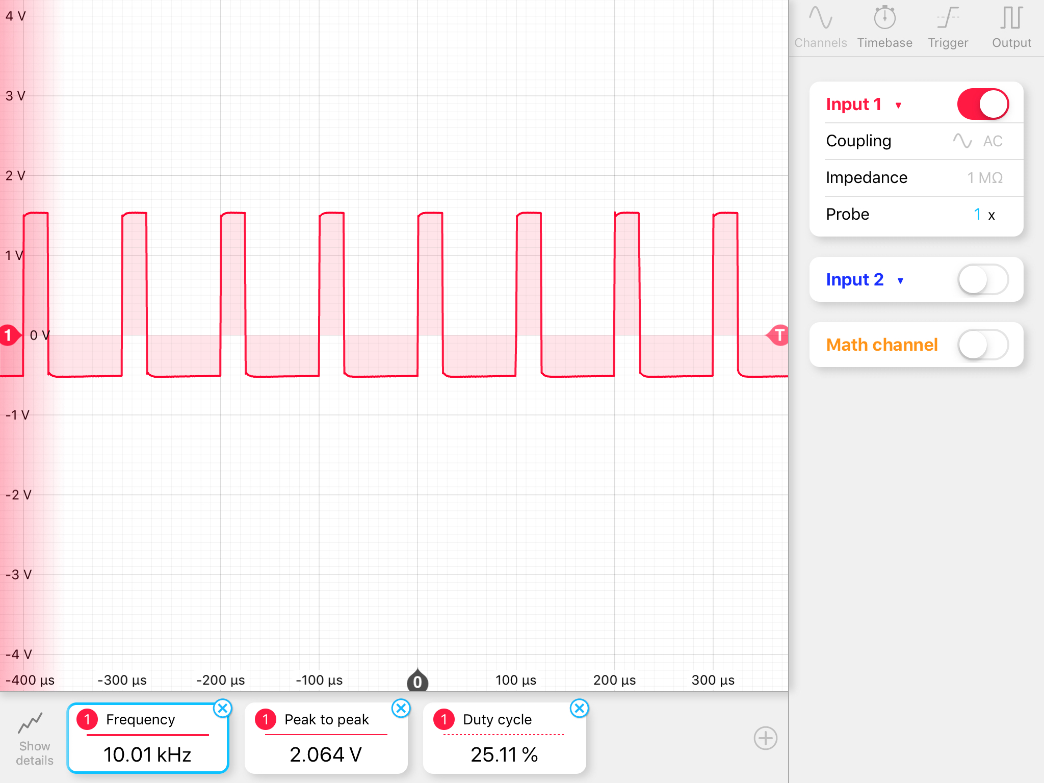
Task: Close the Duty cycle measurement card
Action: pyautogui.click(x=580, y=708)
